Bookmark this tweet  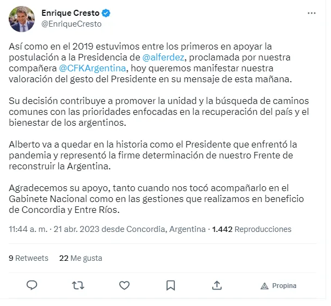tap(170, 285)
